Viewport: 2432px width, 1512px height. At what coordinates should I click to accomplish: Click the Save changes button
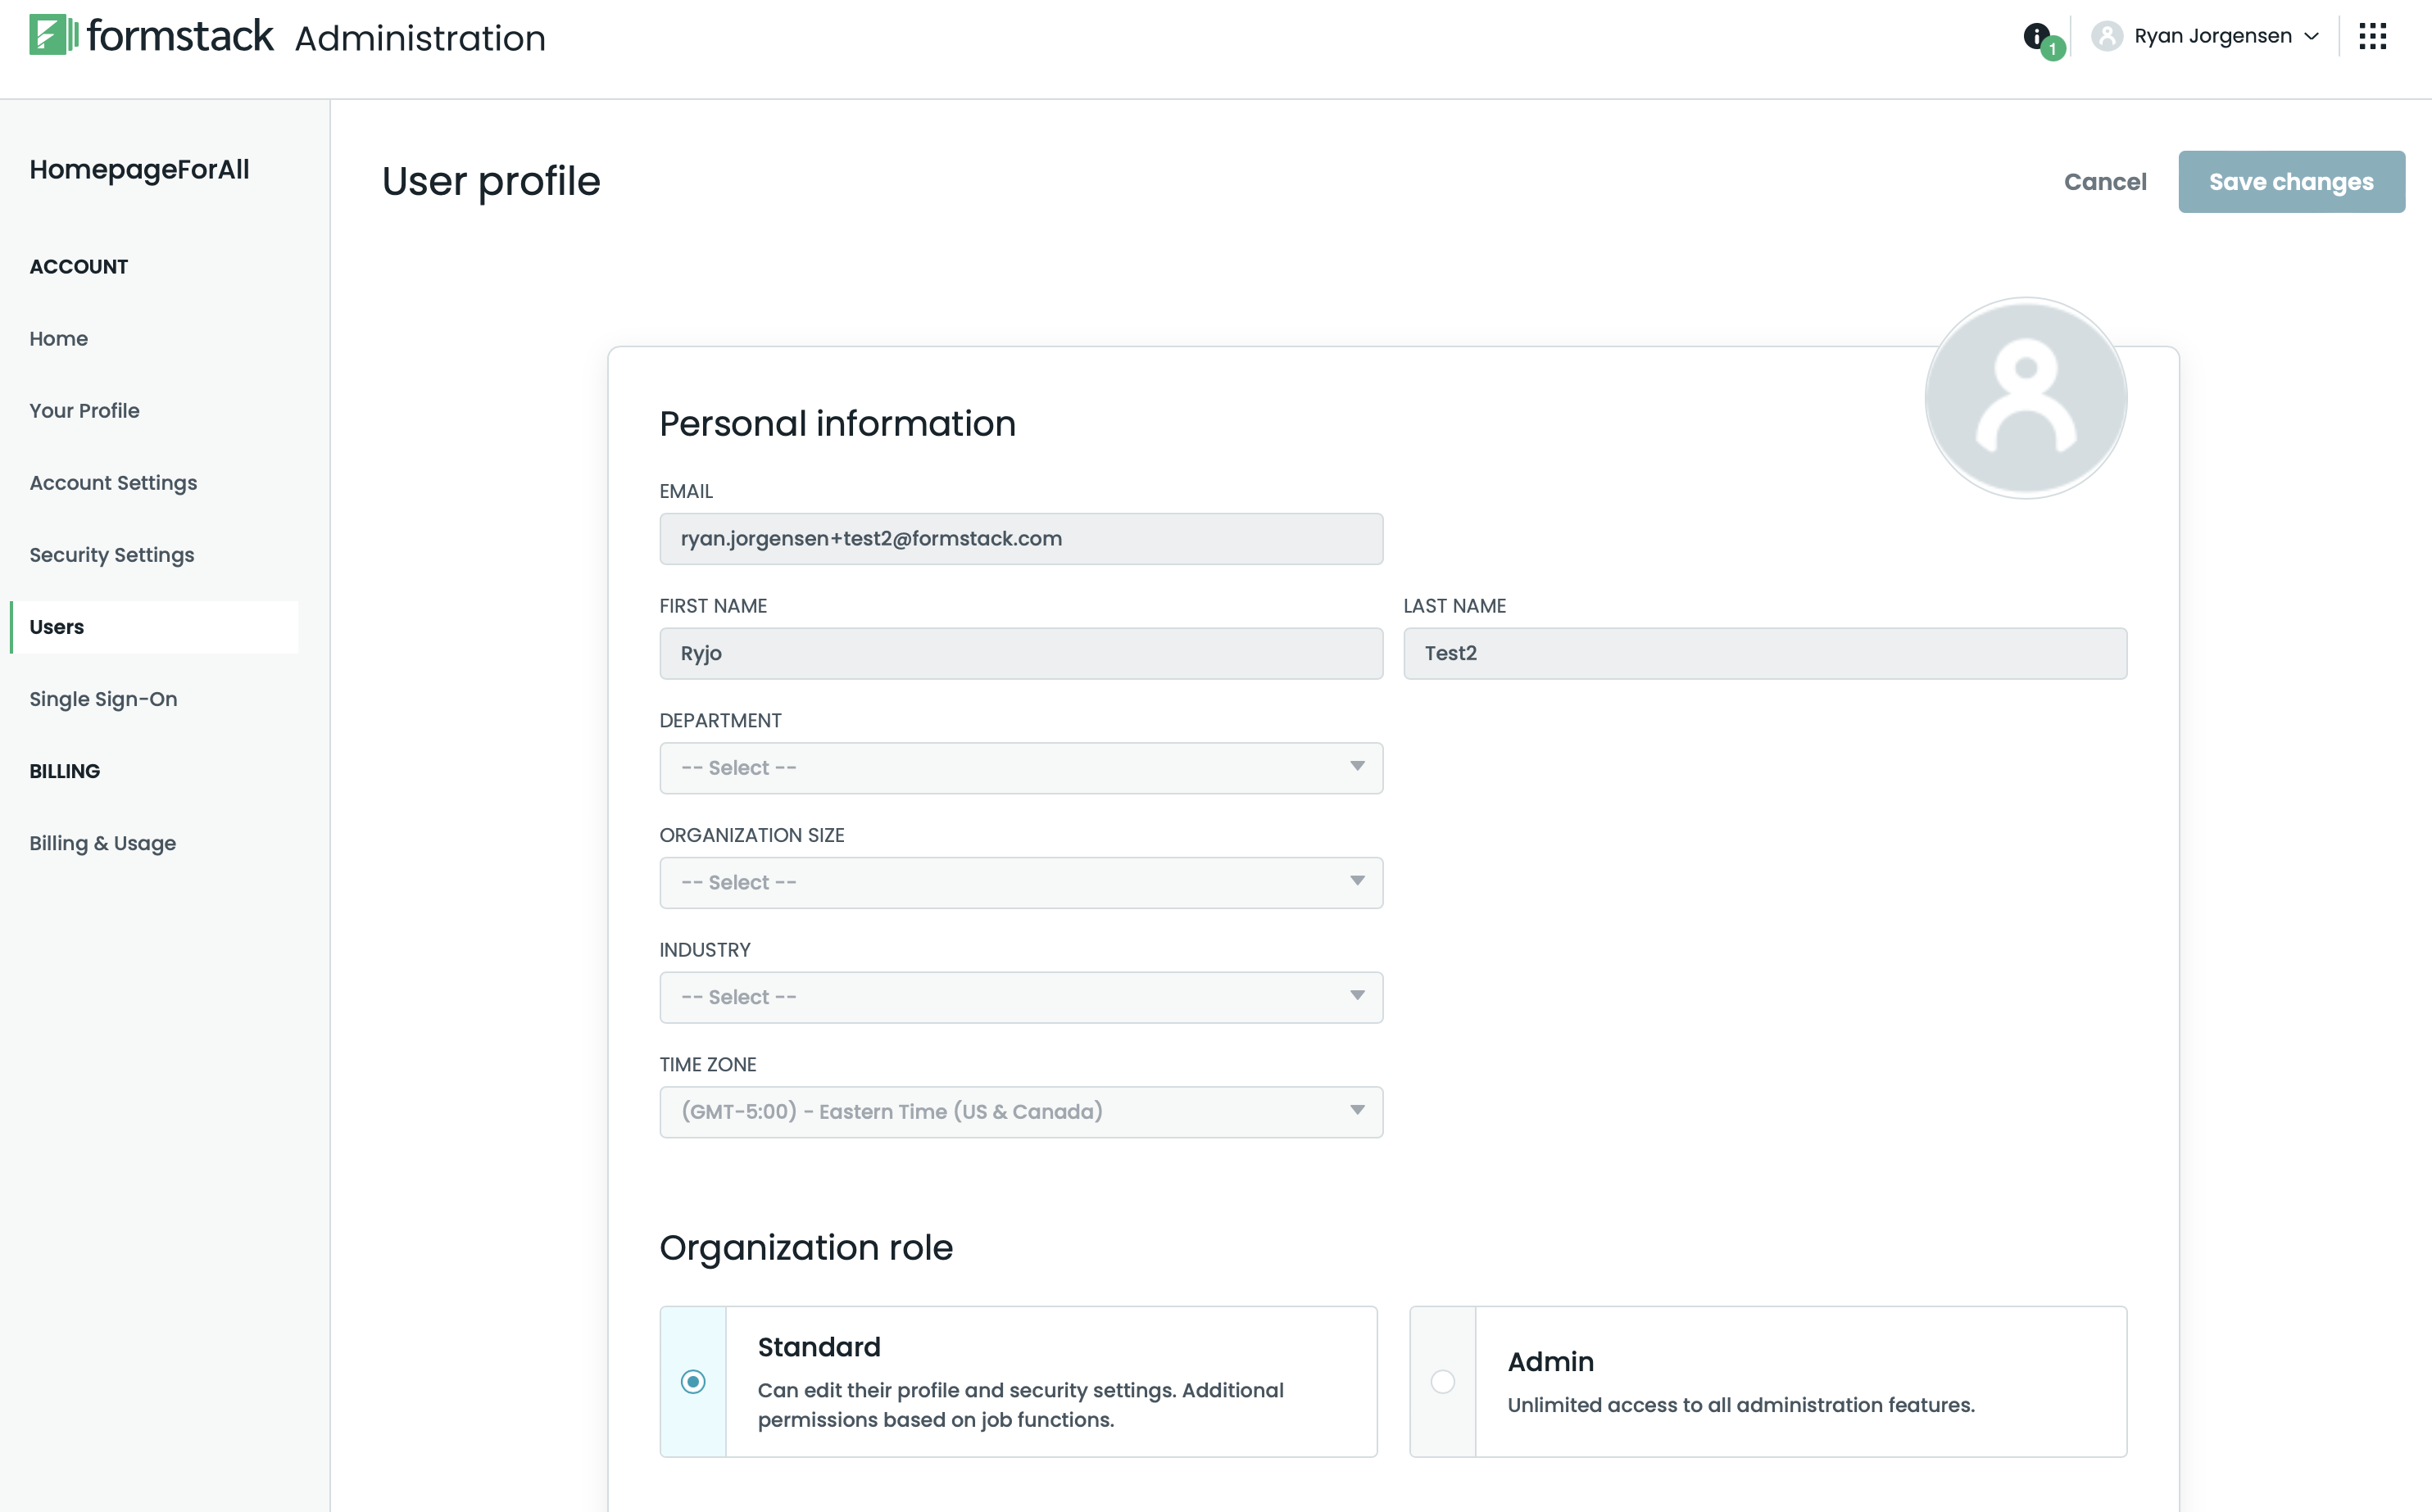point(2290,182)
